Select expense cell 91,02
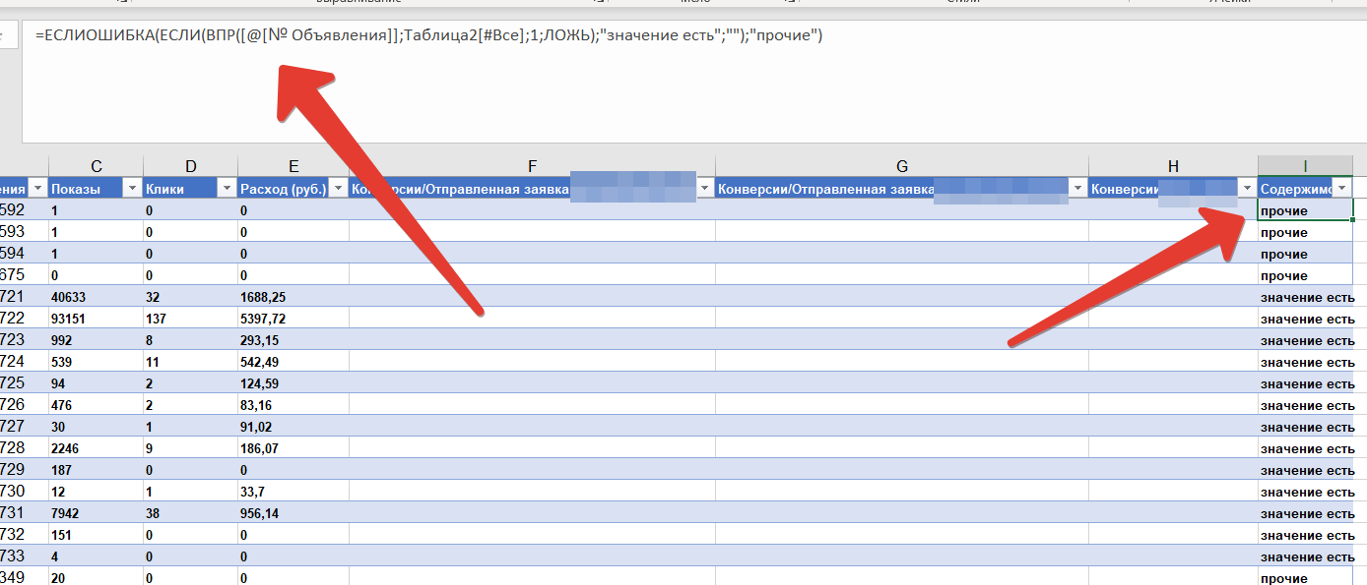The image size is (1367, 585). (293, 427)
